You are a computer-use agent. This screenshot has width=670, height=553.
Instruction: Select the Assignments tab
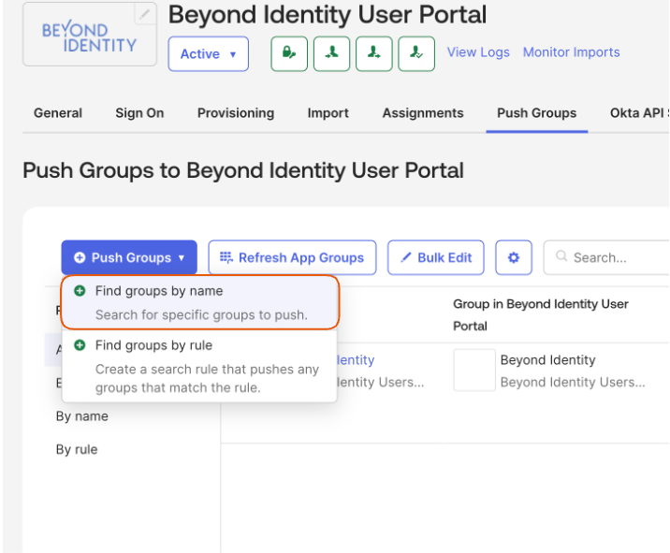click(423, 113)
